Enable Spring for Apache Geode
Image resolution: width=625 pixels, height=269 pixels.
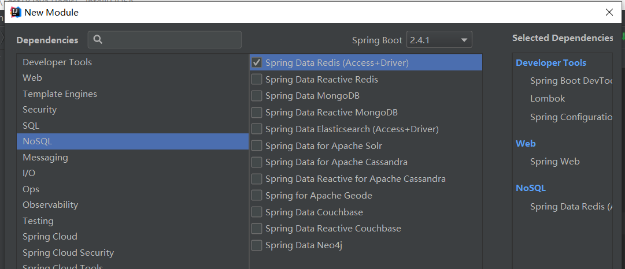click(257, 195)
